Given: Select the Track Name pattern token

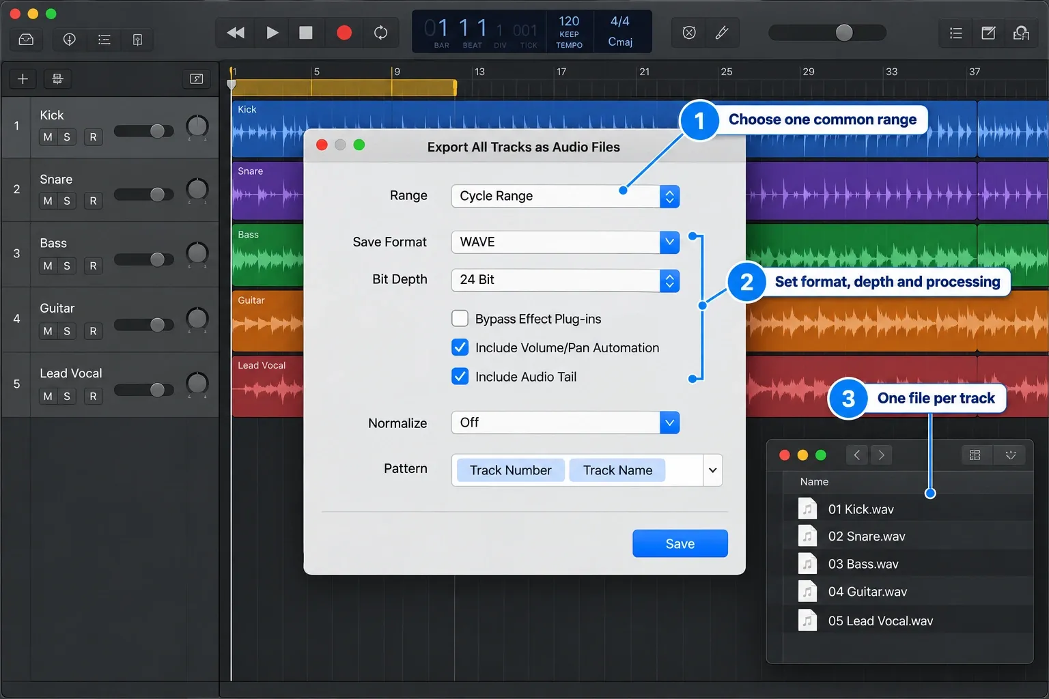Looking at the screenshot, I should [617, 470].
